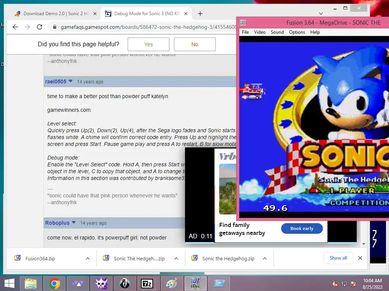Go back to the previous Chrome page
Viewport: 389px width, 291px height.
pos(15,27)
